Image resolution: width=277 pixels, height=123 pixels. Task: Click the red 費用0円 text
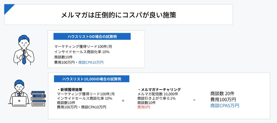(144, 107)
